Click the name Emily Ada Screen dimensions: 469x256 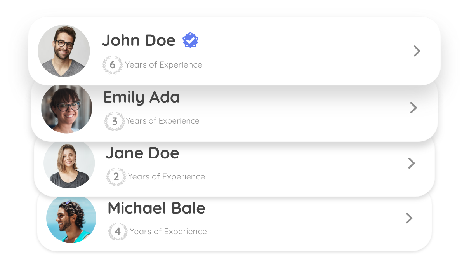pyautogui.click(x=141, y=97)
